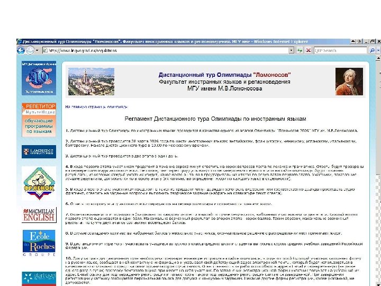The height and width of the screenshot is (286, 381).
Task: Click the Moscow University building photo
Action: tap(91, 82)
